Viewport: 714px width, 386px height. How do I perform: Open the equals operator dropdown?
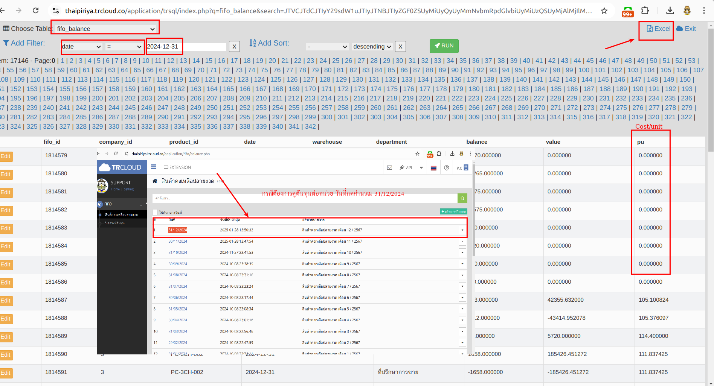(124, 46)
